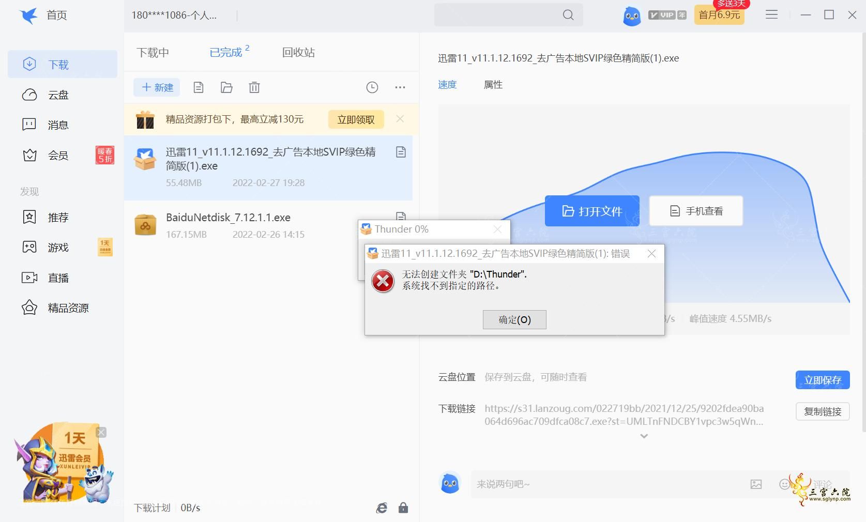
Task: Click the lanzoug.com download link text
Action: [x=624, y=414]
